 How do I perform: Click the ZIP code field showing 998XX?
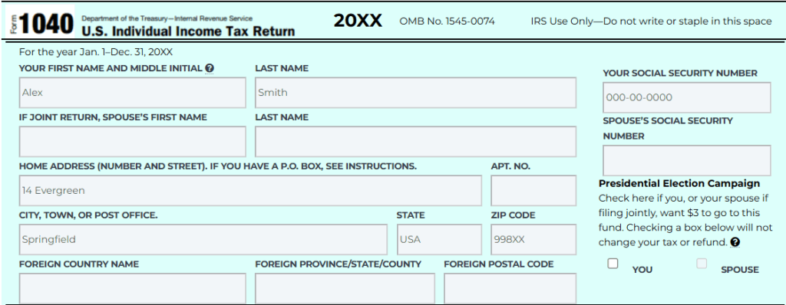533,239
